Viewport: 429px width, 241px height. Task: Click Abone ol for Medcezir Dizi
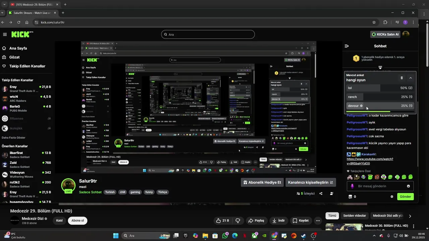click(x=77, y=221)
